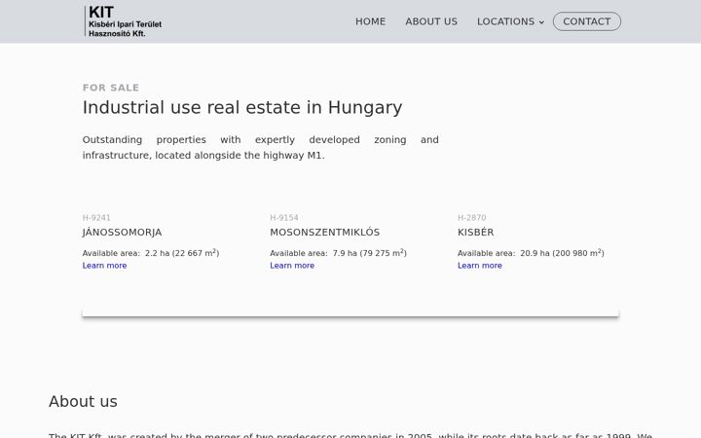Open Learn more for Jánossomorja

click(x=104, y=266)
